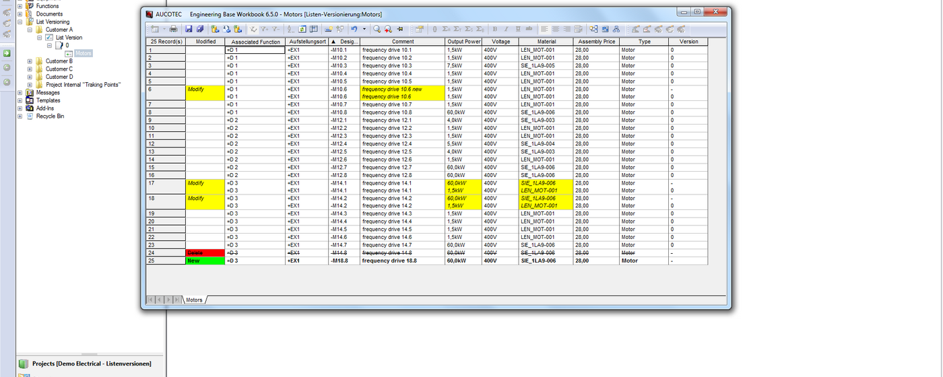Select Motors item in project tree

pyautogui.click(x=84, y=53)
